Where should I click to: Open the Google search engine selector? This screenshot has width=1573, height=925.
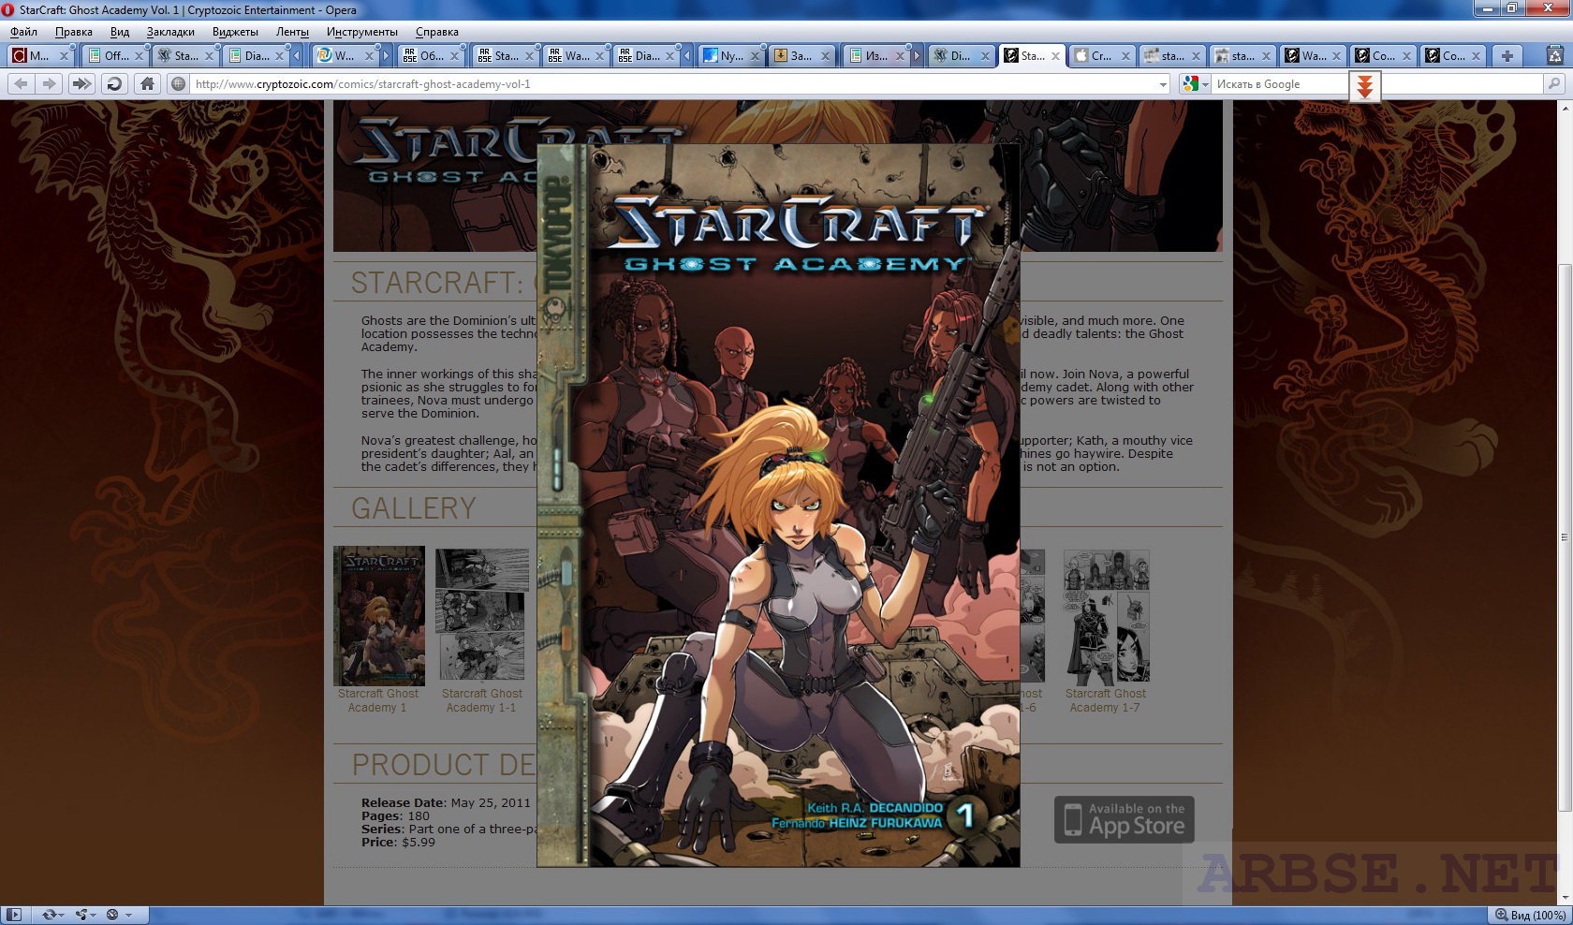tap(1196, 84)
